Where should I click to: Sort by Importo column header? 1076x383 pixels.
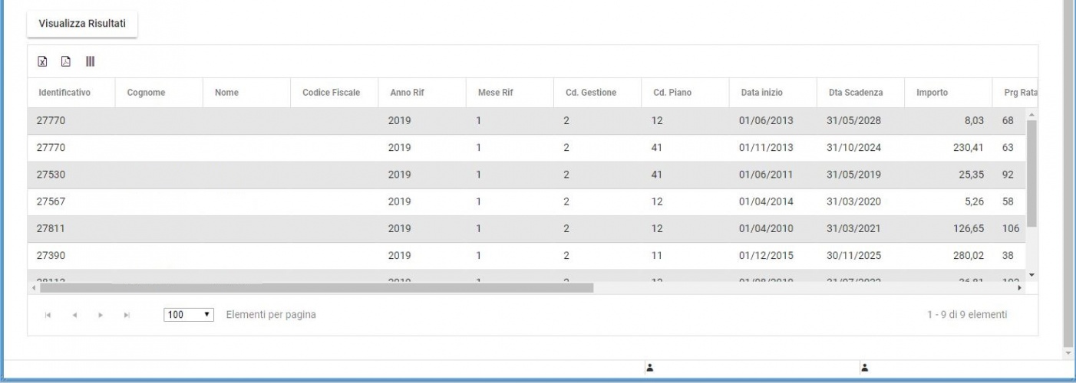click(932, 93)
